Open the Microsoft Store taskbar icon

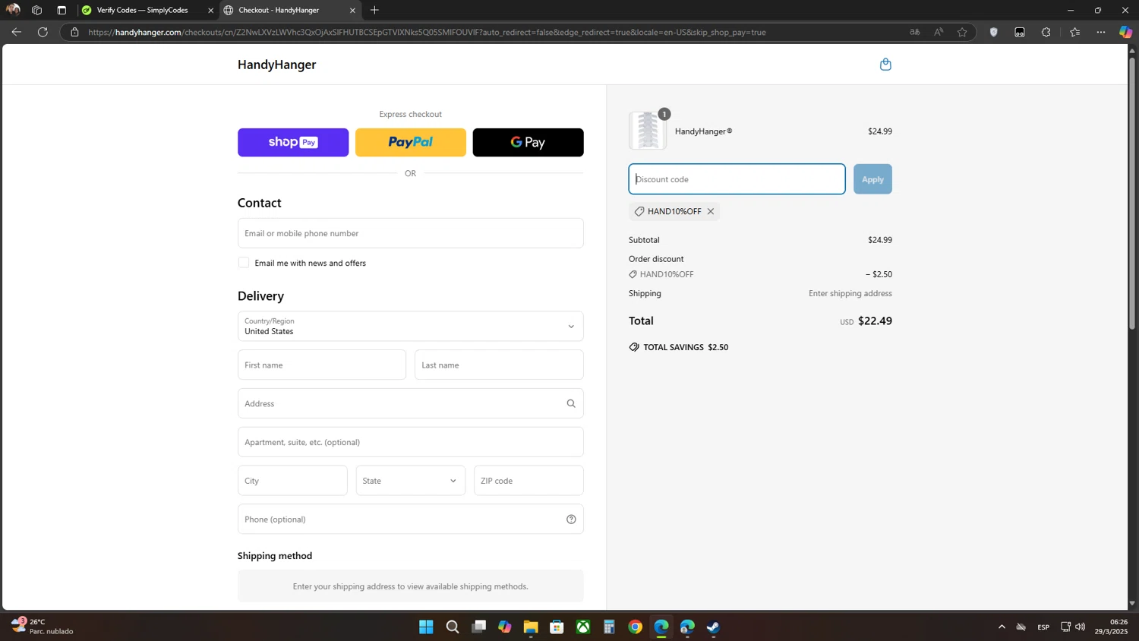pyautogui.click(x=557, y=627)
